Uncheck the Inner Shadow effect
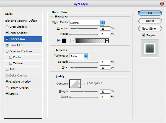Viewport: 166px width, 123px height. click(x=7, y=33)
